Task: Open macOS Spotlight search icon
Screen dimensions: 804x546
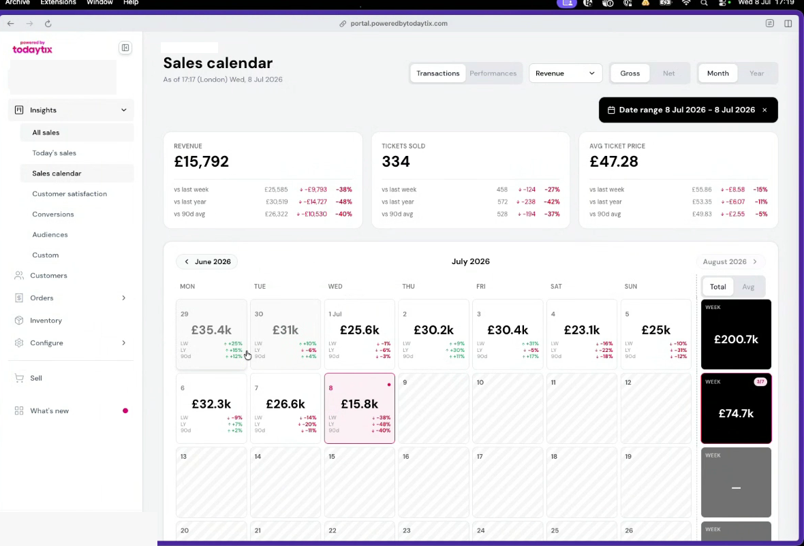Action: [705, 3]
